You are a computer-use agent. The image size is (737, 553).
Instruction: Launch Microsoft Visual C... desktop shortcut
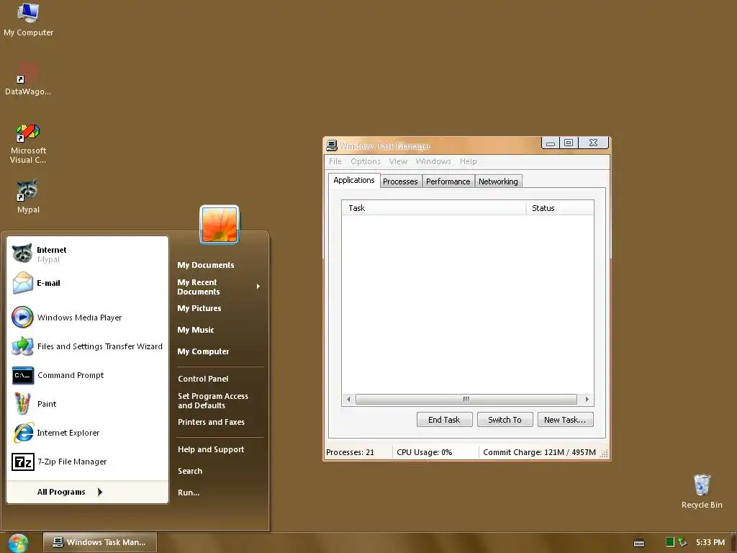[28, 143]
